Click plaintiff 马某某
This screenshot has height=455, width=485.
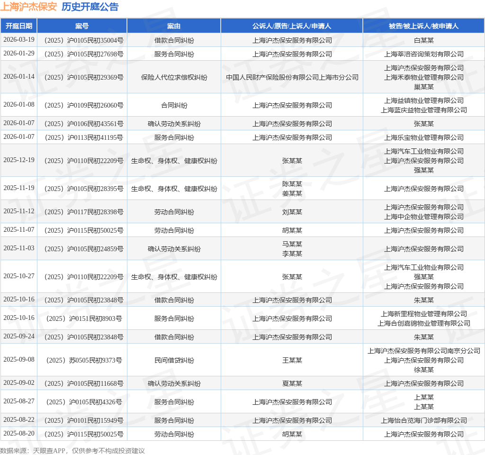pos(292,244)
